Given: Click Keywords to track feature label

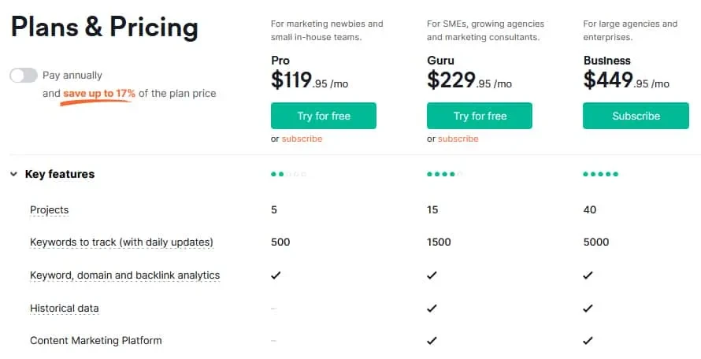Looking at the screenshot, I should point(121,242).
